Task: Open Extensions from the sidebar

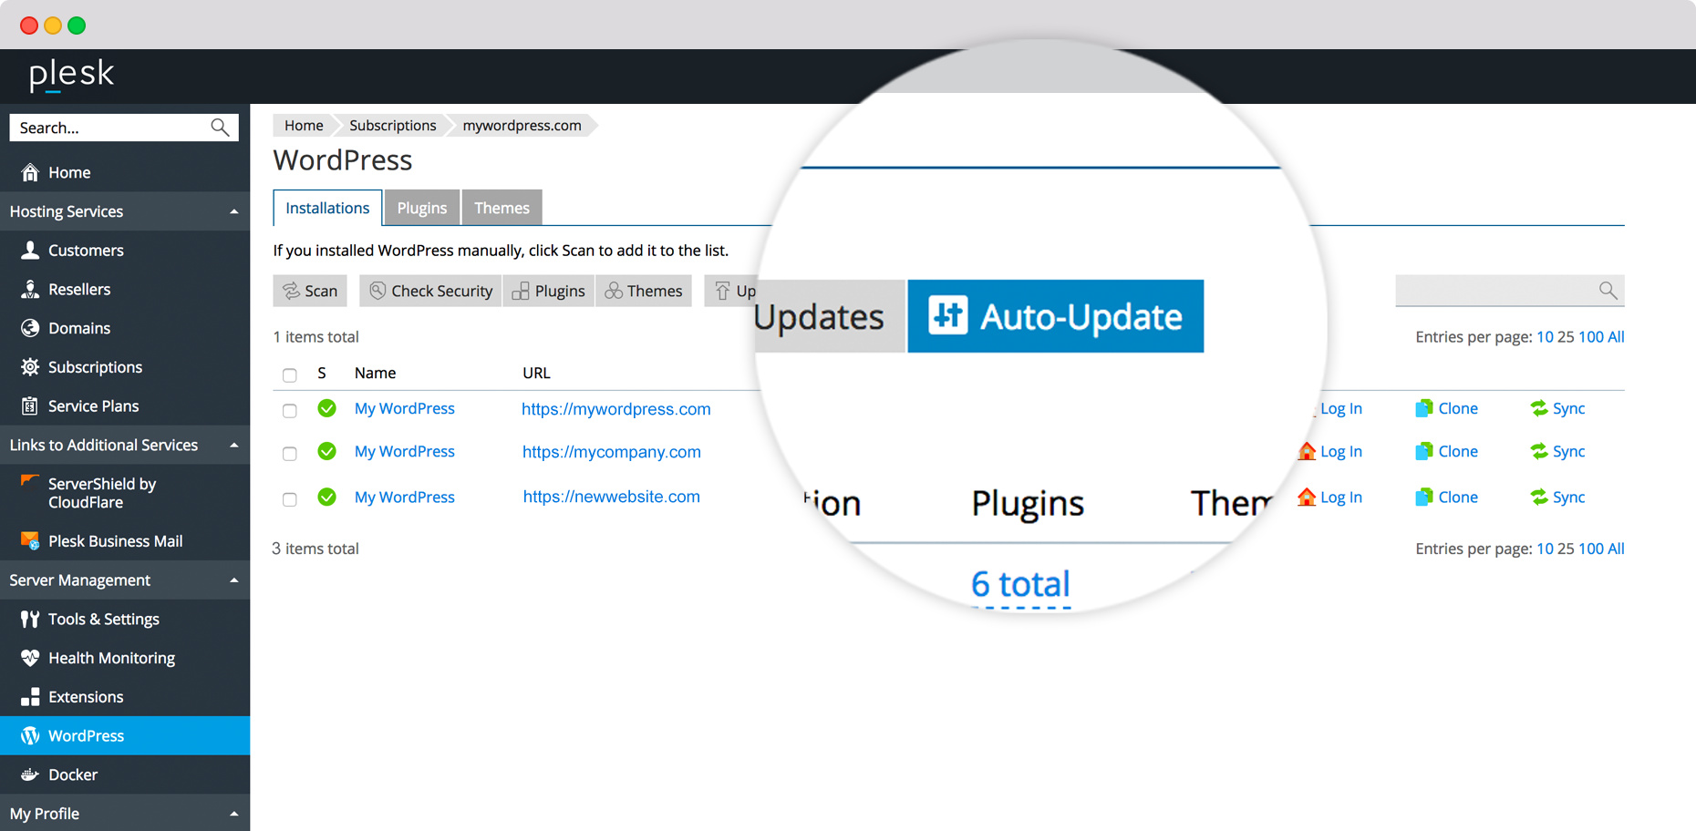Action: [x=85, y=697]
